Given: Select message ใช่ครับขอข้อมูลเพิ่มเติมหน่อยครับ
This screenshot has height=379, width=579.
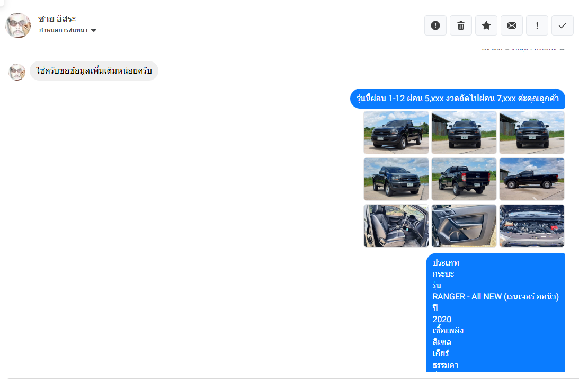Looking at the screenshot, I should (94, 71).
